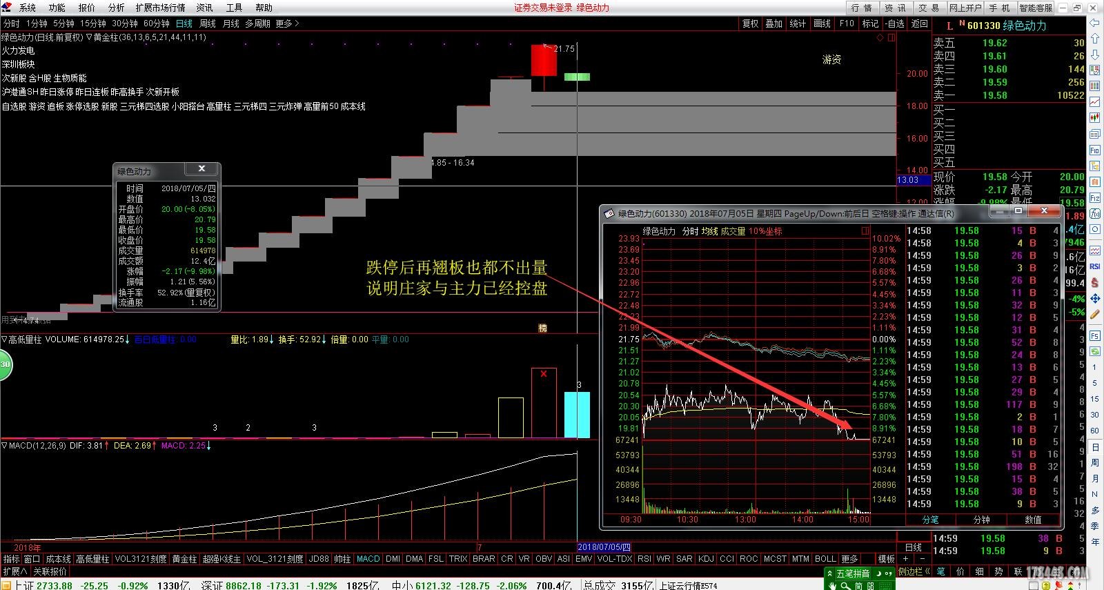The height and width of the screenshot is (590, 1104).
Task: Click the yellow icon left of 上证 index
Action: point(7,585)
